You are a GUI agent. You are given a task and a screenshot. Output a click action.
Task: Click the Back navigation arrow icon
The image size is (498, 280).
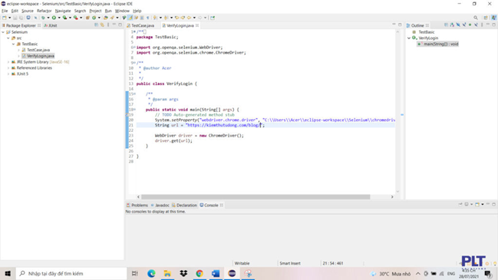(189, 18)
